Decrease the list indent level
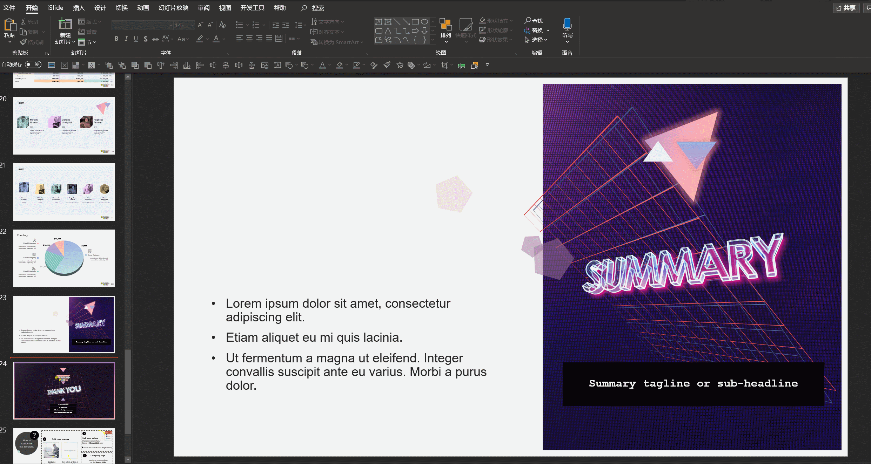The height and width of the screenshot is (464, 871). point(276,25)
